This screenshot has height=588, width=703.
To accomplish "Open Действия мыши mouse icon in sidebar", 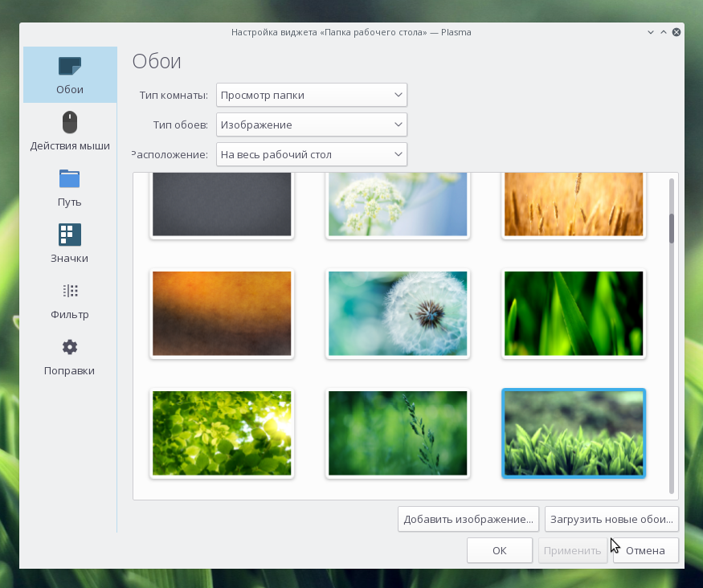I will coord(70,122).
